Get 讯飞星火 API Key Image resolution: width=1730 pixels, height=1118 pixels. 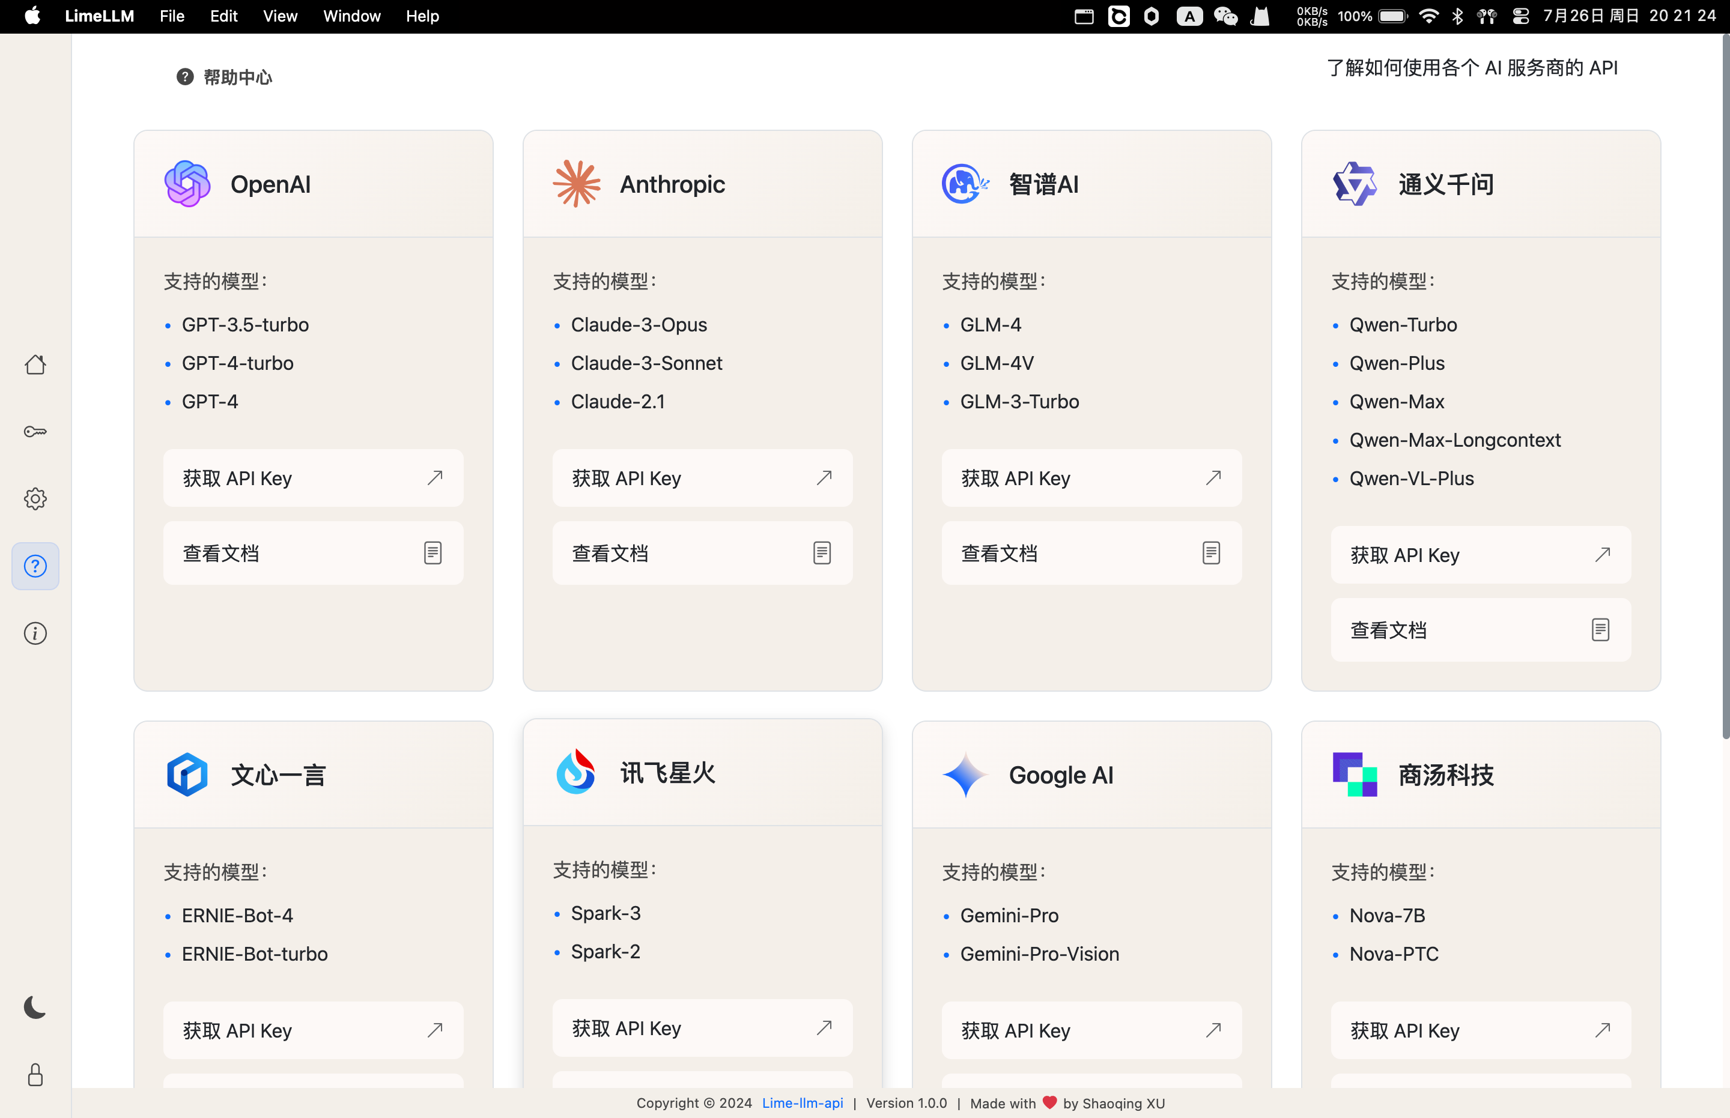click(702, 1028)
